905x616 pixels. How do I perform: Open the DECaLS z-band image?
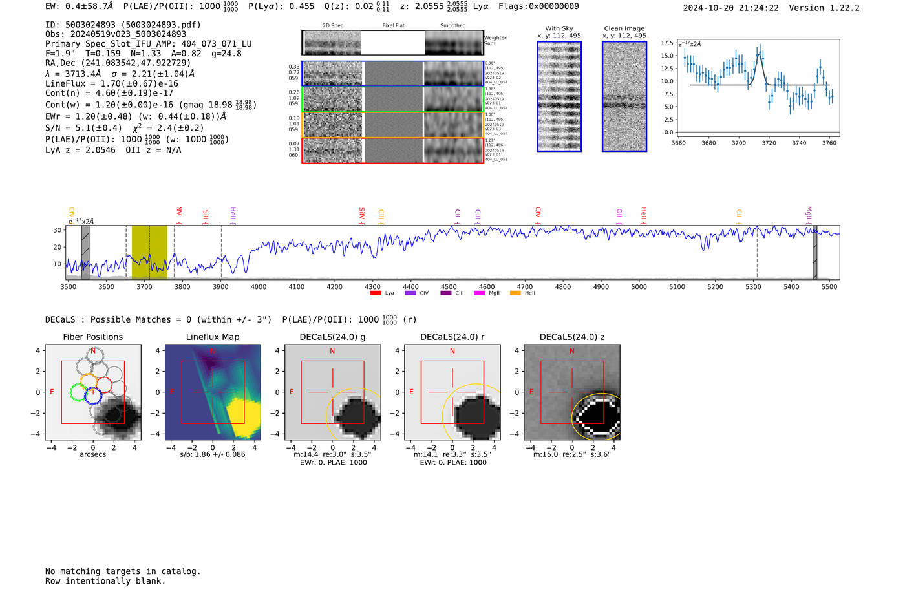pyautogui.click(x=571, y=392)
